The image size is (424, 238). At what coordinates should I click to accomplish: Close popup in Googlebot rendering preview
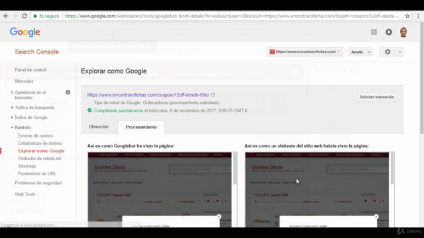219,216
